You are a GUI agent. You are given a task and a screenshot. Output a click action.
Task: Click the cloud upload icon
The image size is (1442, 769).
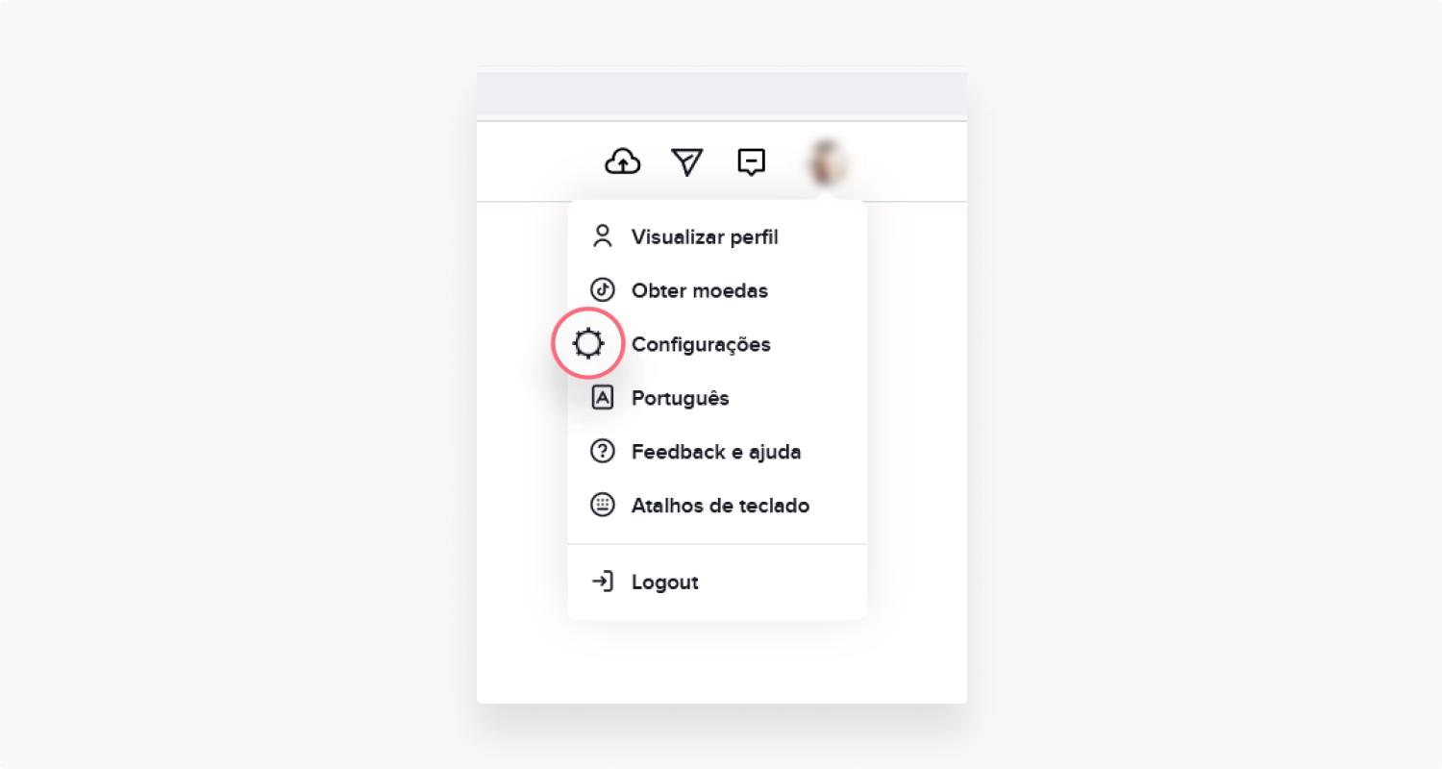(623, 162)
